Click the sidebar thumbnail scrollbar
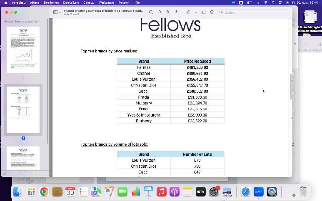322x201 pixels. click(x=47, y=81)
